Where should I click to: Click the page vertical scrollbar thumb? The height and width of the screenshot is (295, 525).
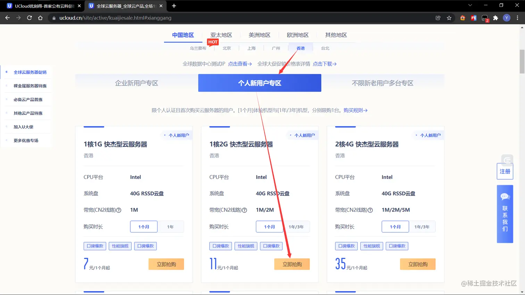(522, 62)
